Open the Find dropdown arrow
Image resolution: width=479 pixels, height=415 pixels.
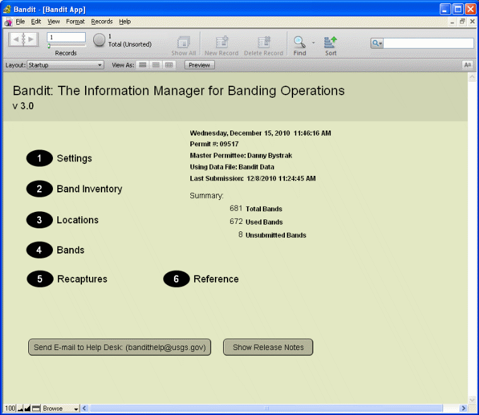[x=313, y=42]
